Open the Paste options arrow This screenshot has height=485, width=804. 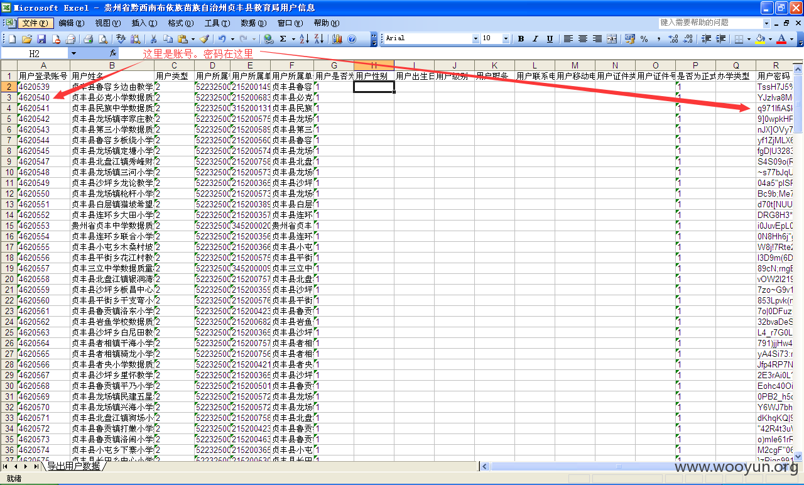192,39
